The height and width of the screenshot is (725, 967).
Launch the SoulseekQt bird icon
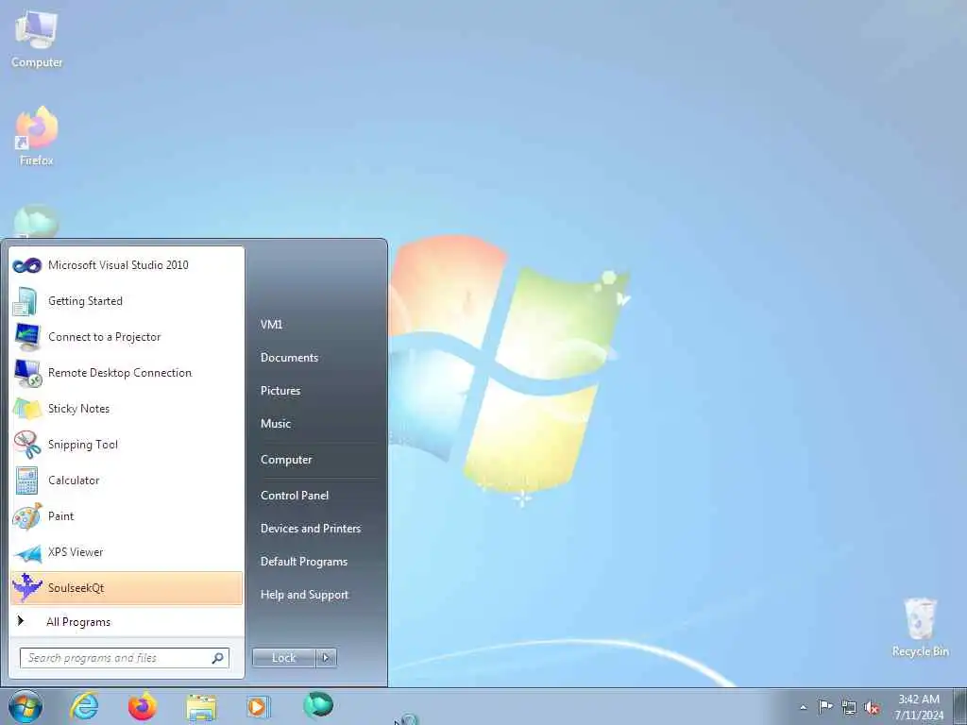27,587
